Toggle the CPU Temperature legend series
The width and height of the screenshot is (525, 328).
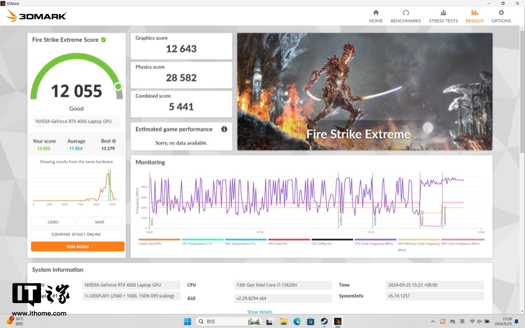[x=202, y=240]
